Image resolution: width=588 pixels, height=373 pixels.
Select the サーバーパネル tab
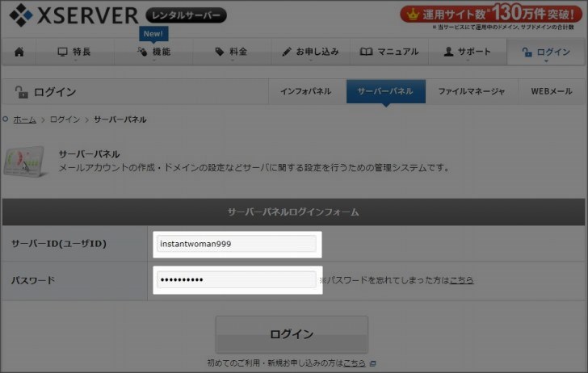(x=385, y=91)
